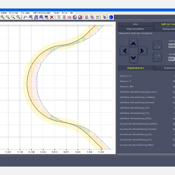Open the Soll-Kontur menu

tap(25, 13)
